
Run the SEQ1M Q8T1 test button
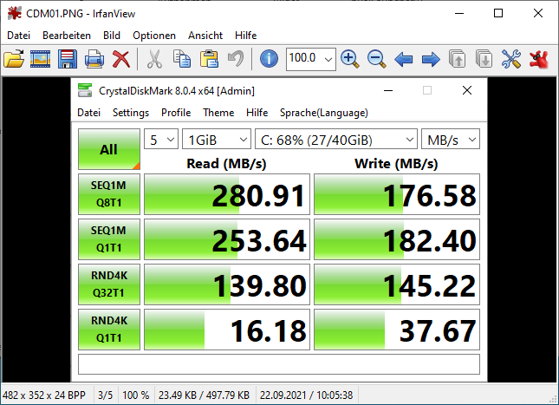[x=108, y=194]
